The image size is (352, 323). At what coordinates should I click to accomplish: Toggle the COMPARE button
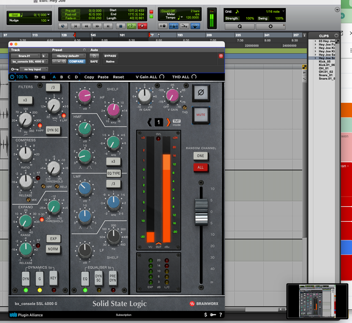point(76,61)
